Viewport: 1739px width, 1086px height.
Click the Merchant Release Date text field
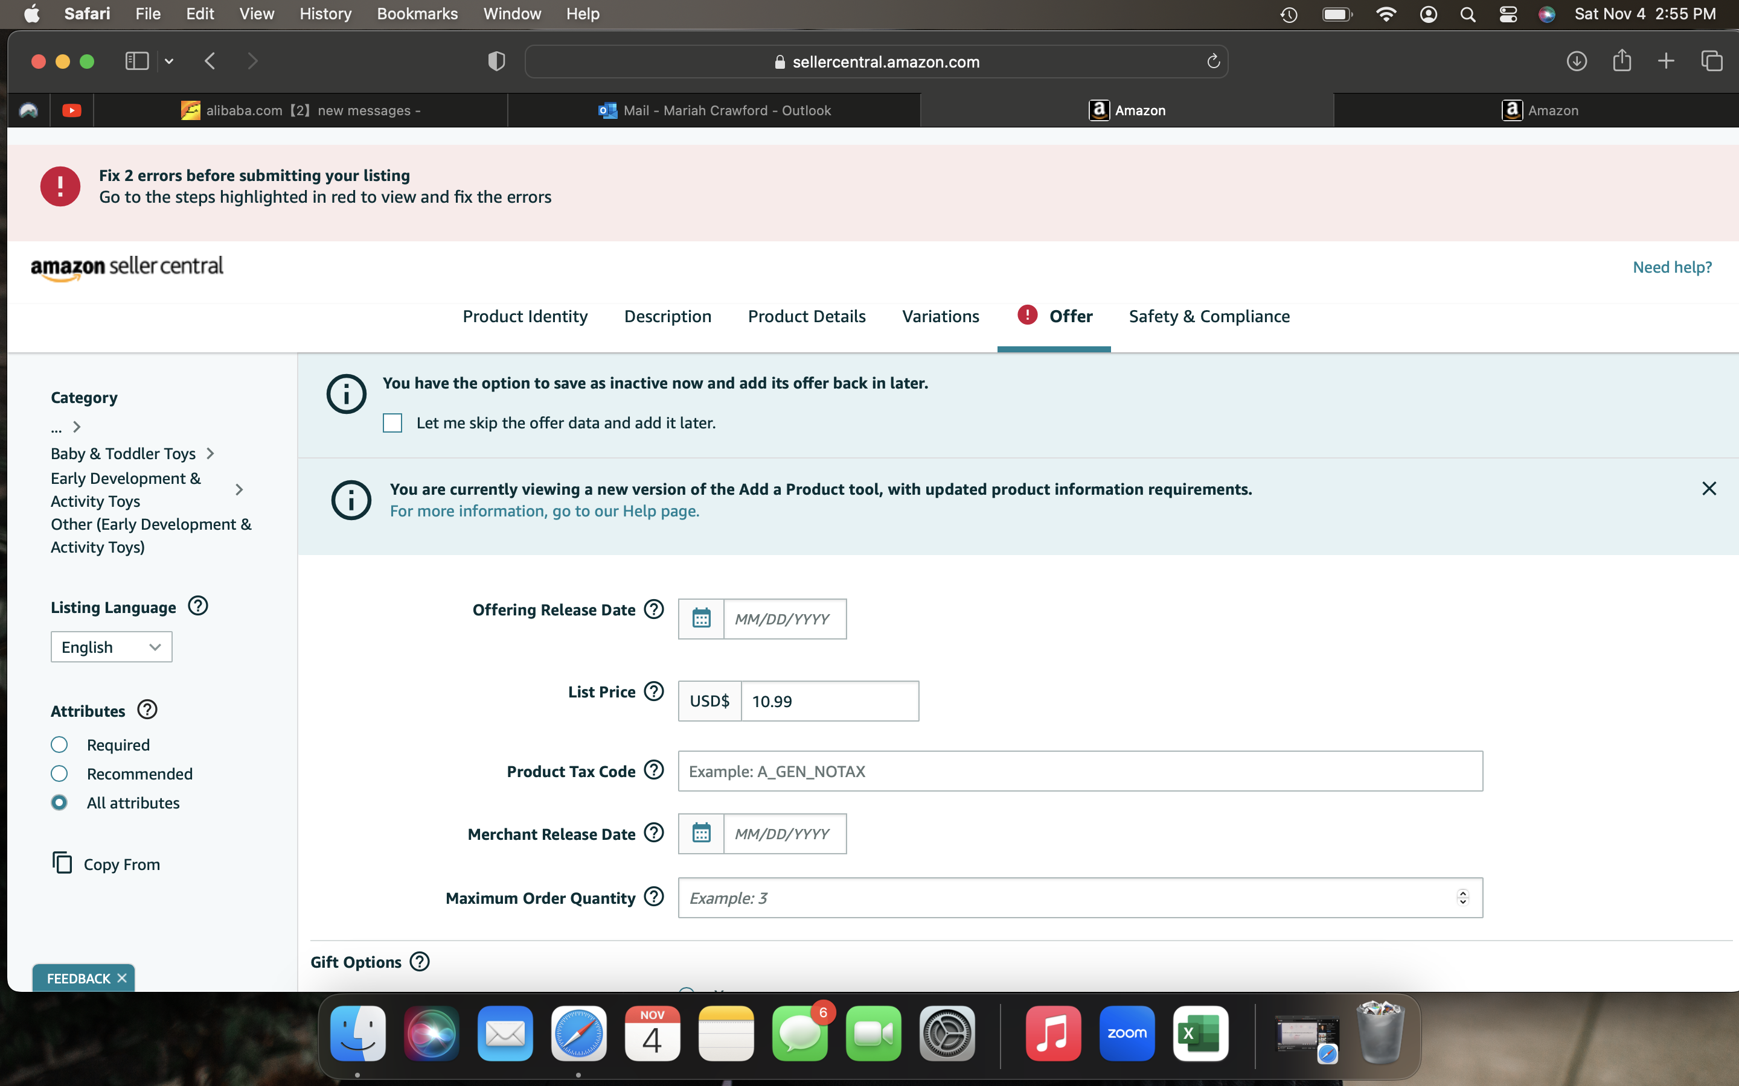tap(784, 833)
